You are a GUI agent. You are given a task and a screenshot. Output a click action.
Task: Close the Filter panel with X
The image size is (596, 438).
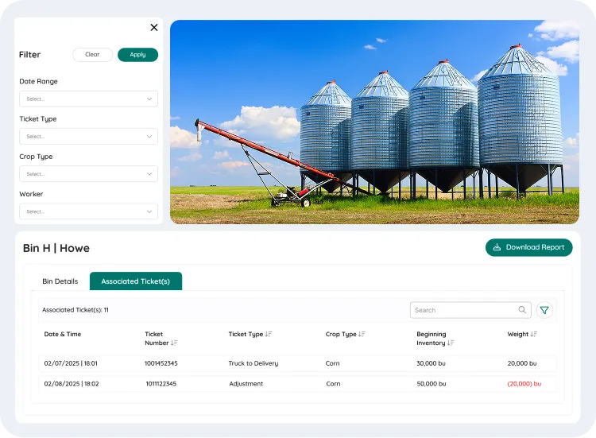coord(154,27)
